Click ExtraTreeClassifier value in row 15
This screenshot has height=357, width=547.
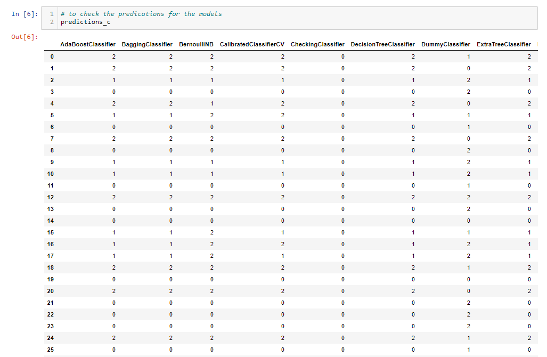click(529, 232)
